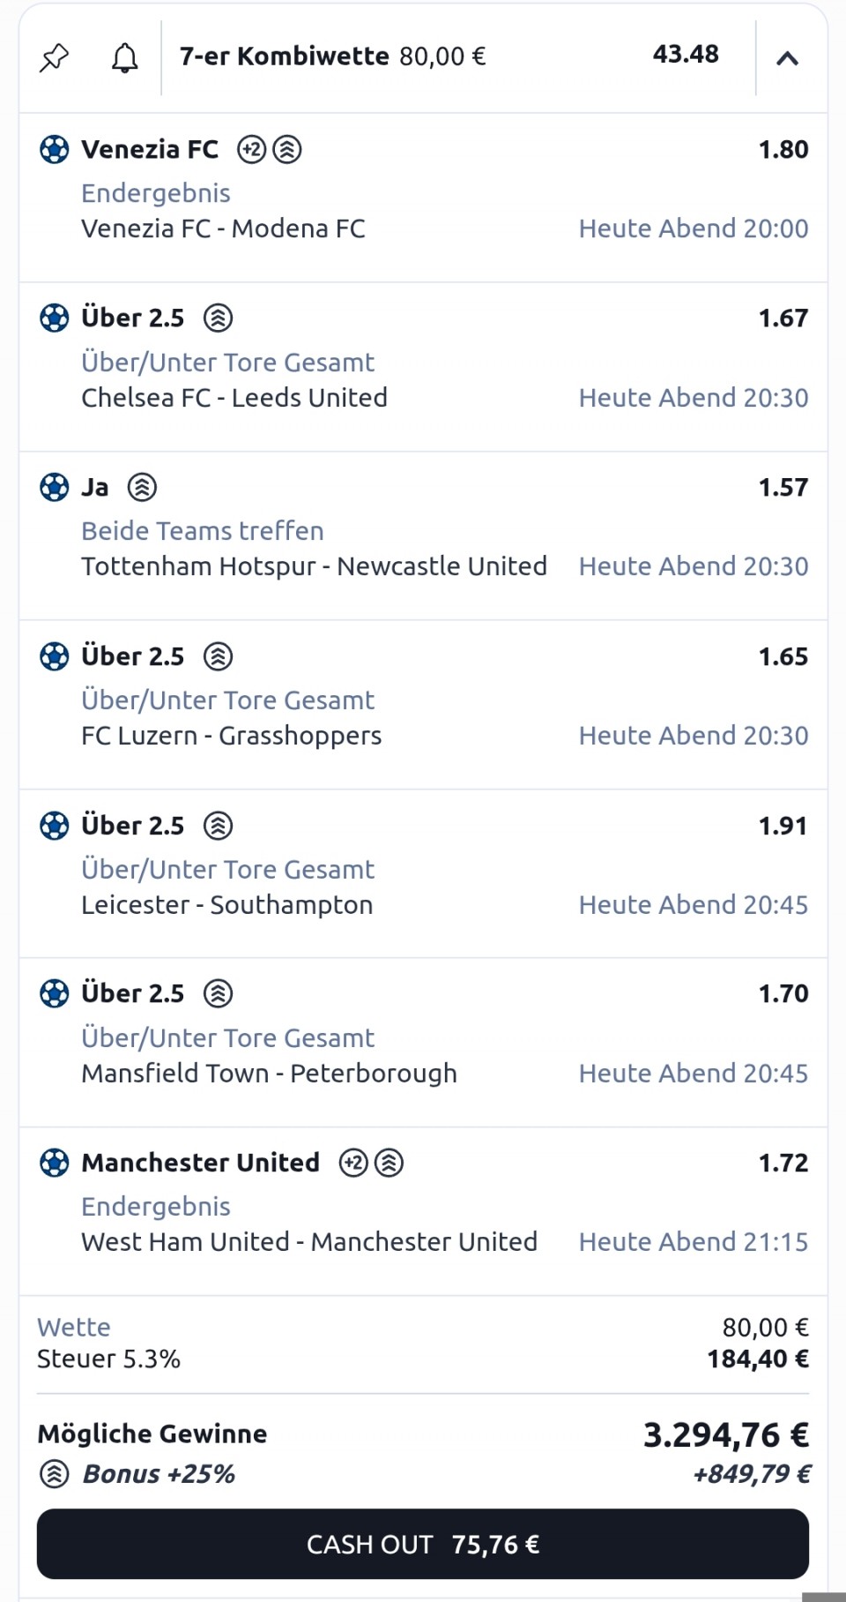
Task: Open the Chelsea FC - Leeds United match
Action: [234, 398]
